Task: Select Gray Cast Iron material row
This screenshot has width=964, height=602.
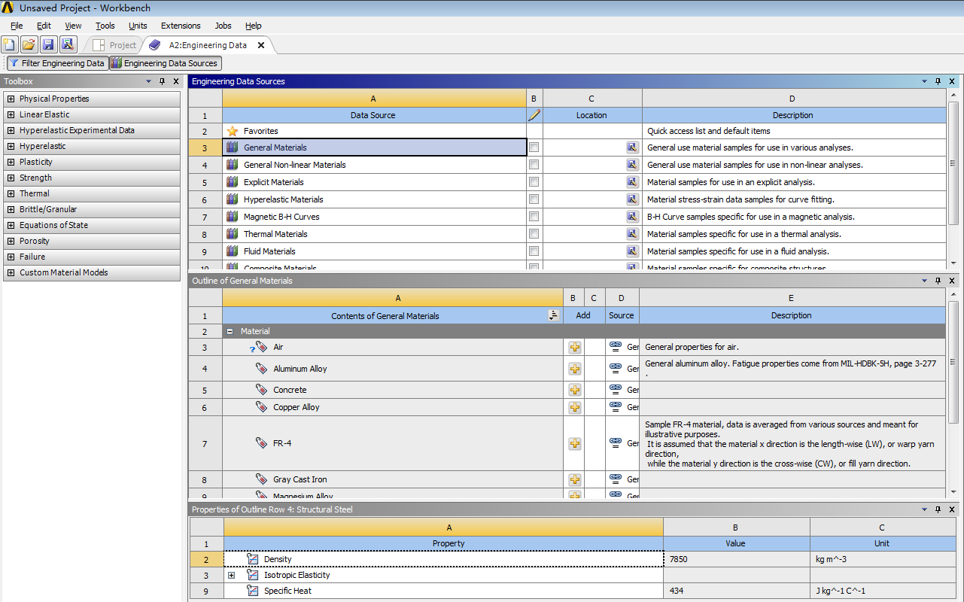Action: click(x=392, y=479)
